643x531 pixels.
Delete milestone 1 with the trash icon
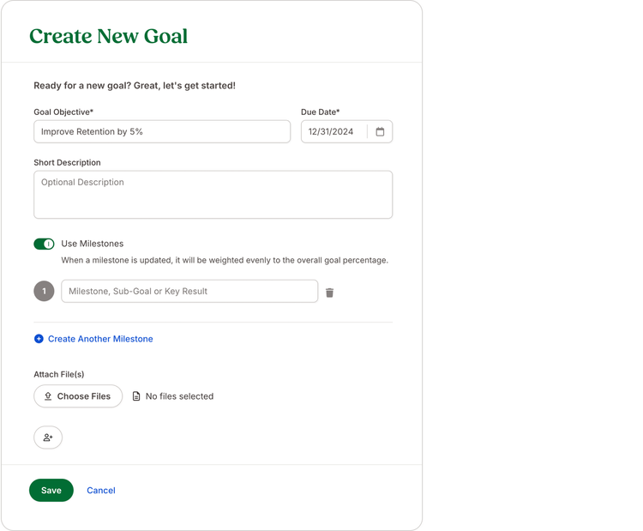[x=330, y=293]
